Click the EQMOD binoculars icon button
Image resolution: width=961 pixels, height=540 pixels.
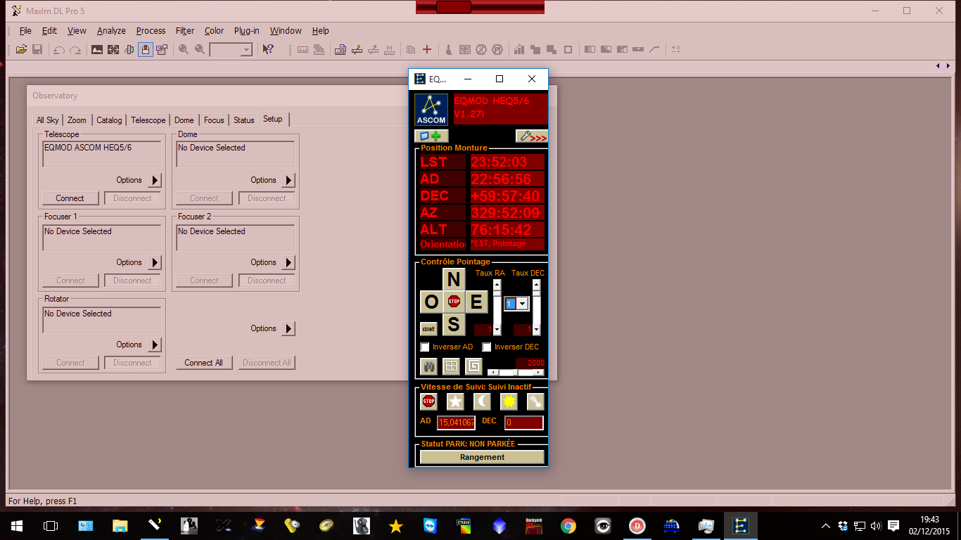pyautogui.click(x=428, y=366)
